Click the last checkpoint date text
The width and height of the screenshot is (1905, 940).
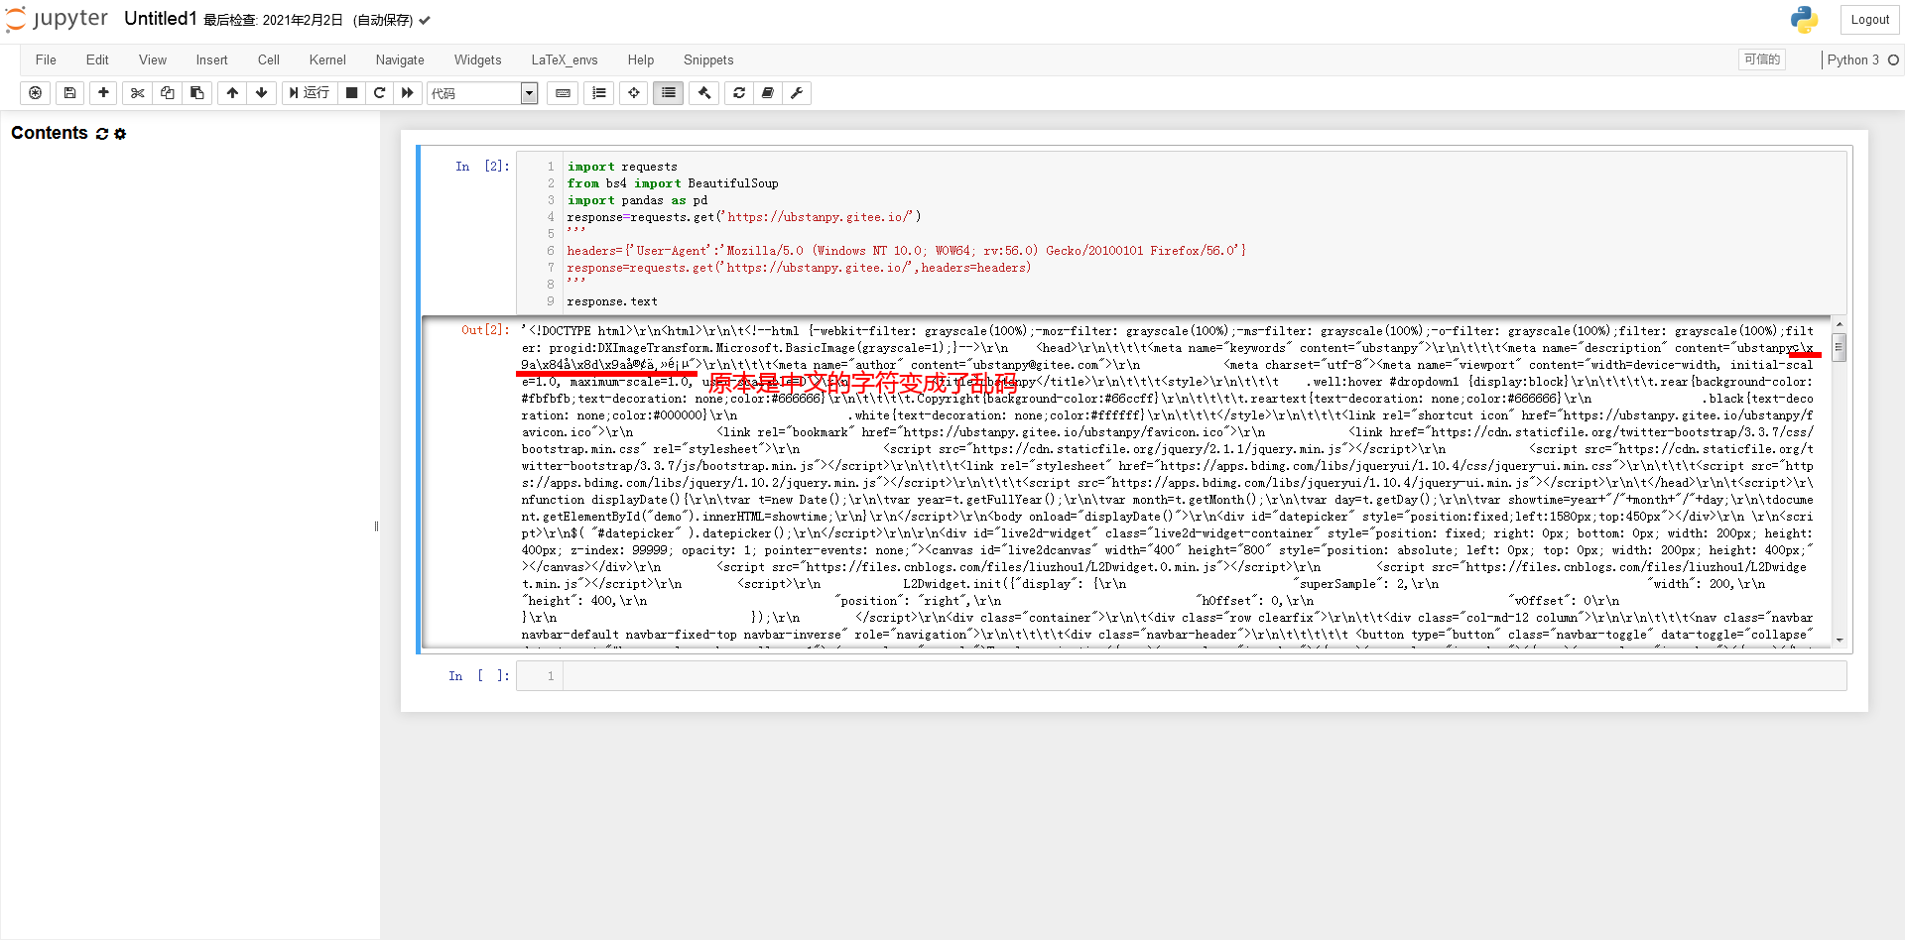point(273,20)
